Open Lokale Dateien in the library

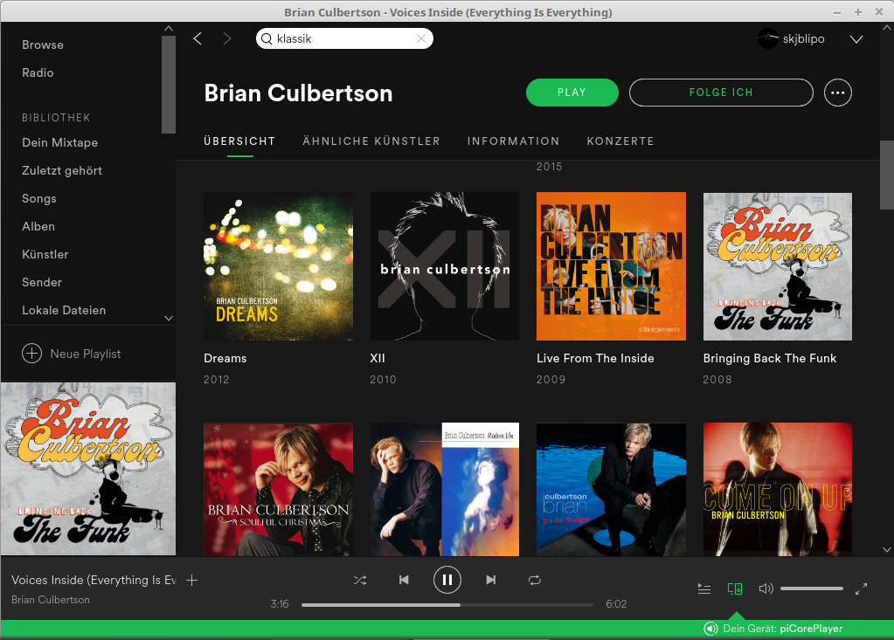click(x=64, y=310)
